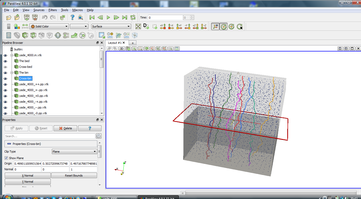Uncheck the Show Plane checkbox
Viewport: 361px width, 199px height.
[x=6, y=158]
